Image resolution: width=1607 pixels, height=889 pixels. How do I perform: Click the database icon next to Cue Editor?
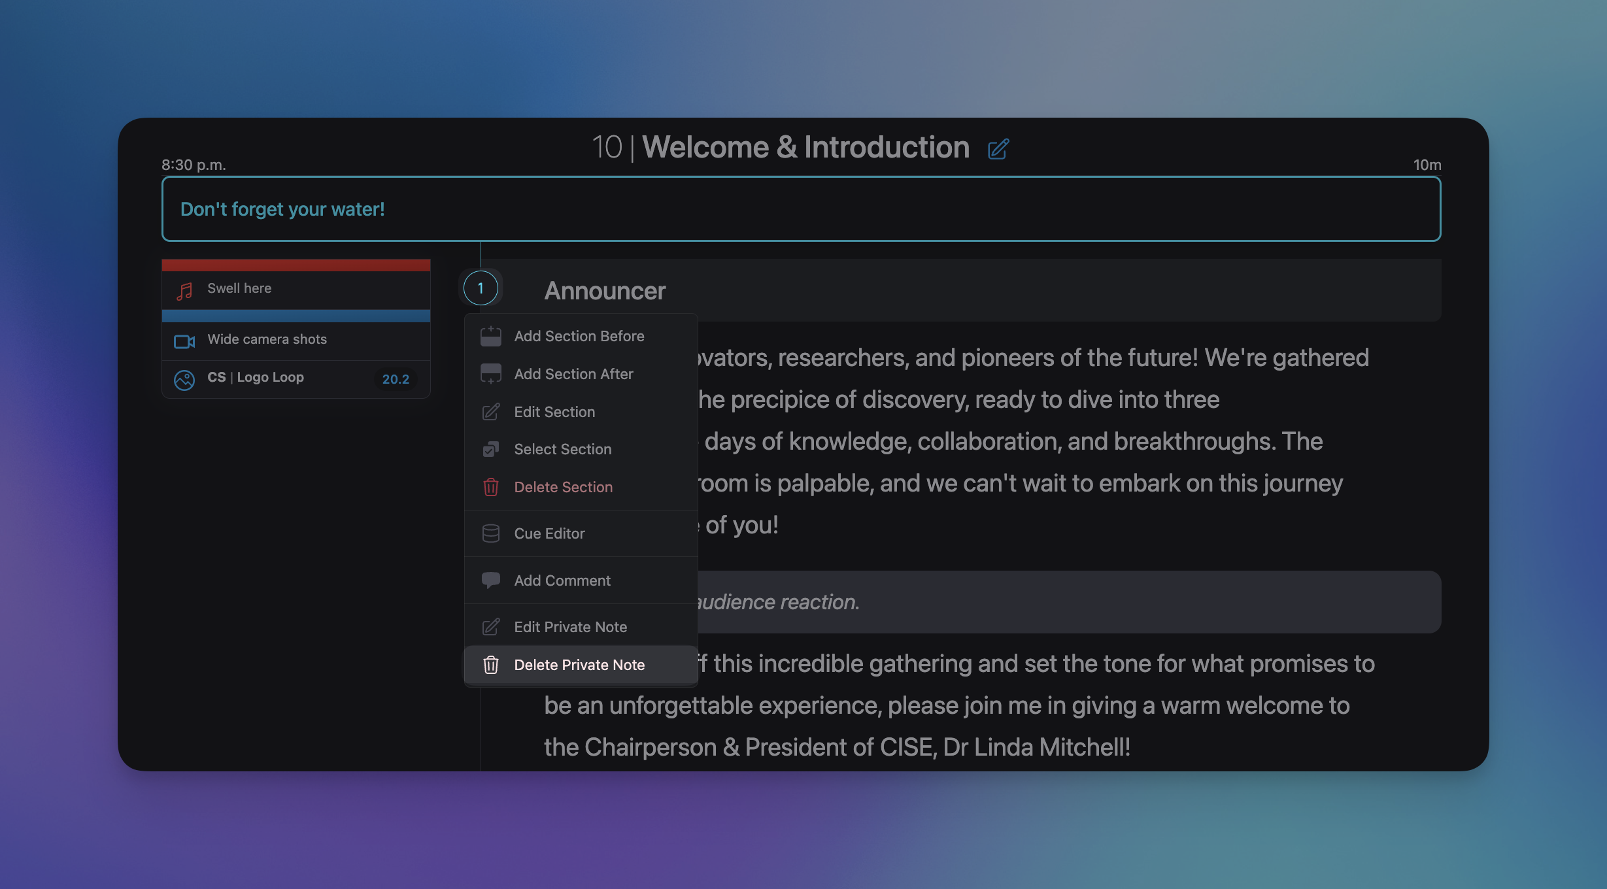pos(490,533)
